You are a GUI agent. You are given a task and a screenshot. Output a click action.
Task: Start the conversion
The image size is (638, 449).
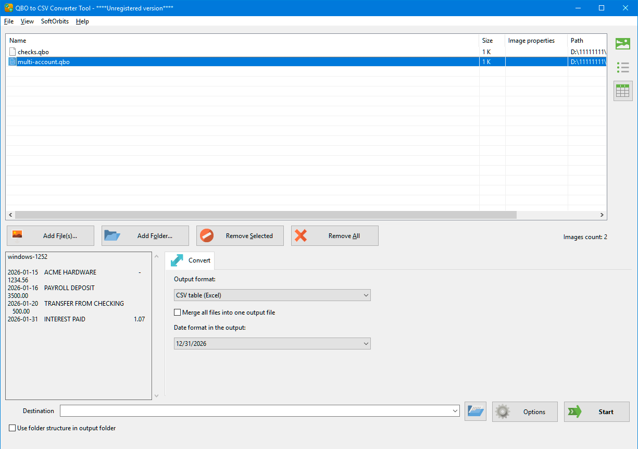[597, 411]
